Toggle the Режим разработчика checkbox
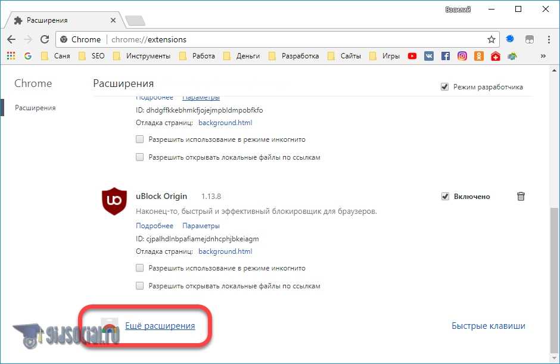The width and height of the screenshot is (560, 364). 444,87
